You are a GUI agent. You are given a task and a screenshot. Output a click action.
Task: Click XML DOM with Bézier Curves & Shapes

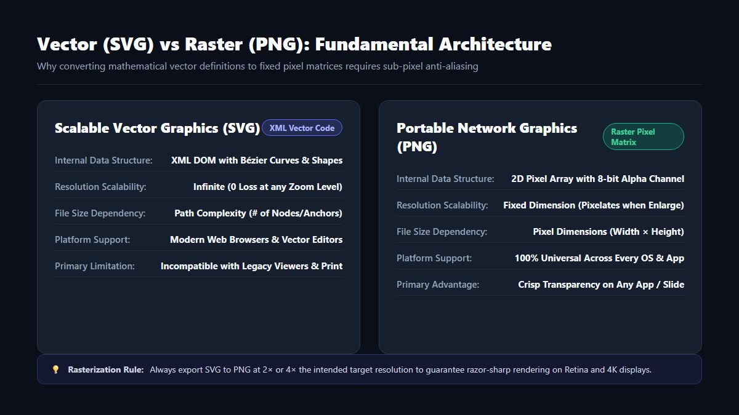[x=257, y=160]
